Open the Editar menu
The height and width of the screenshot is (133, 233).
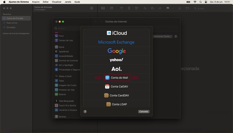click(x=45, y=2)
